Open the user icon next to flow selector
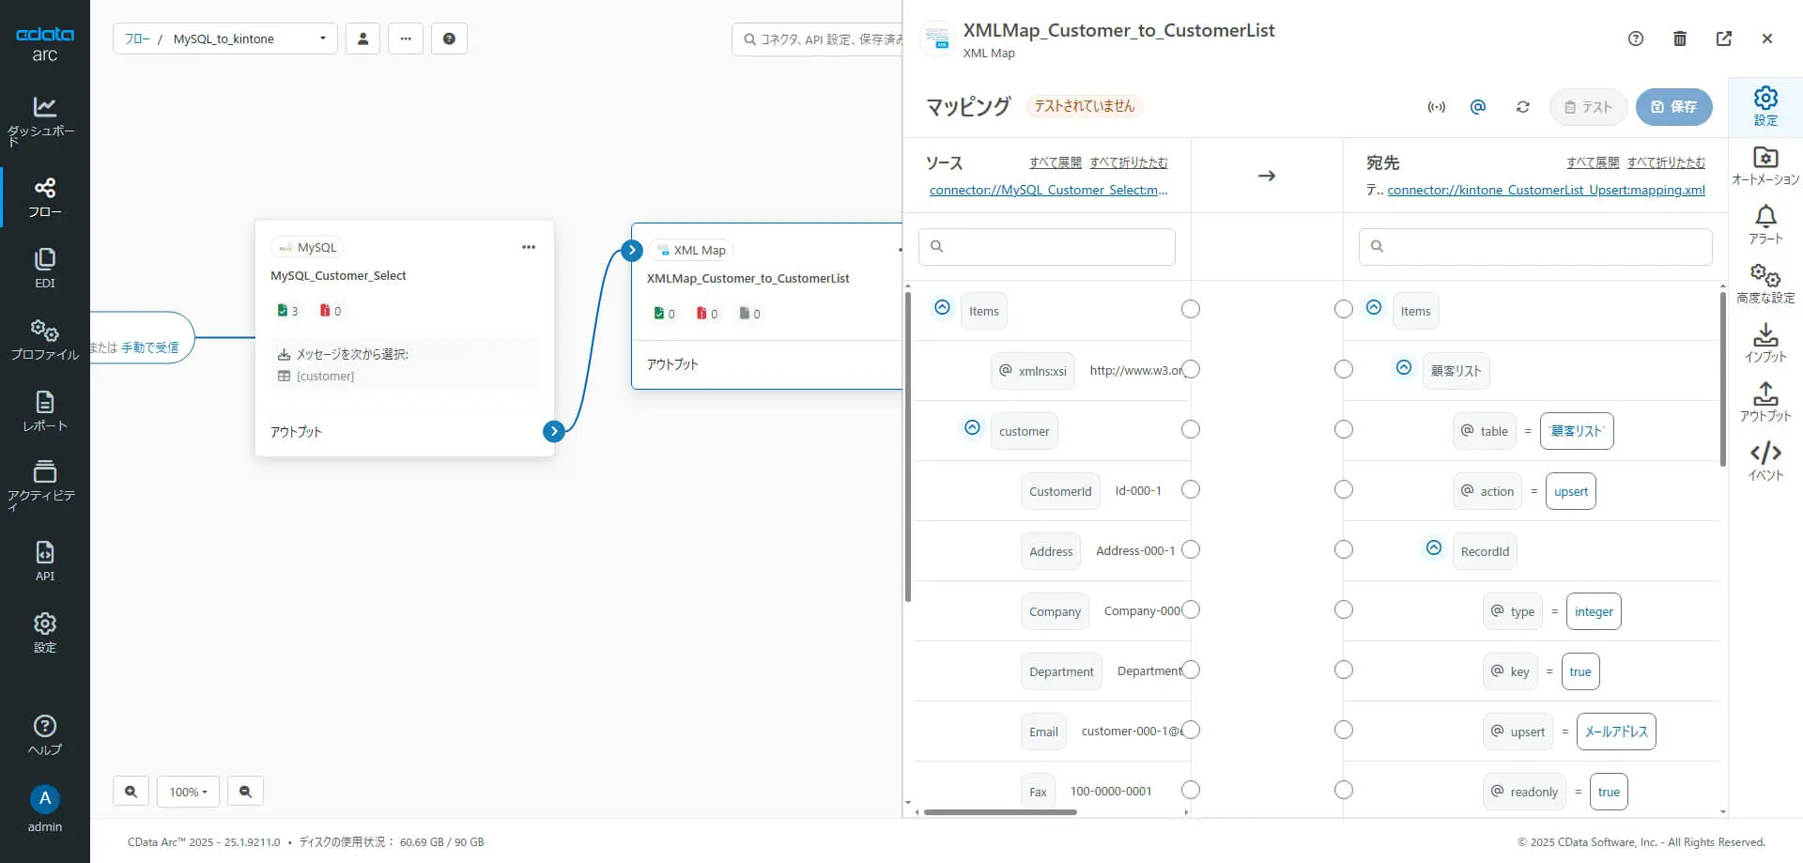 pos(362,39)
